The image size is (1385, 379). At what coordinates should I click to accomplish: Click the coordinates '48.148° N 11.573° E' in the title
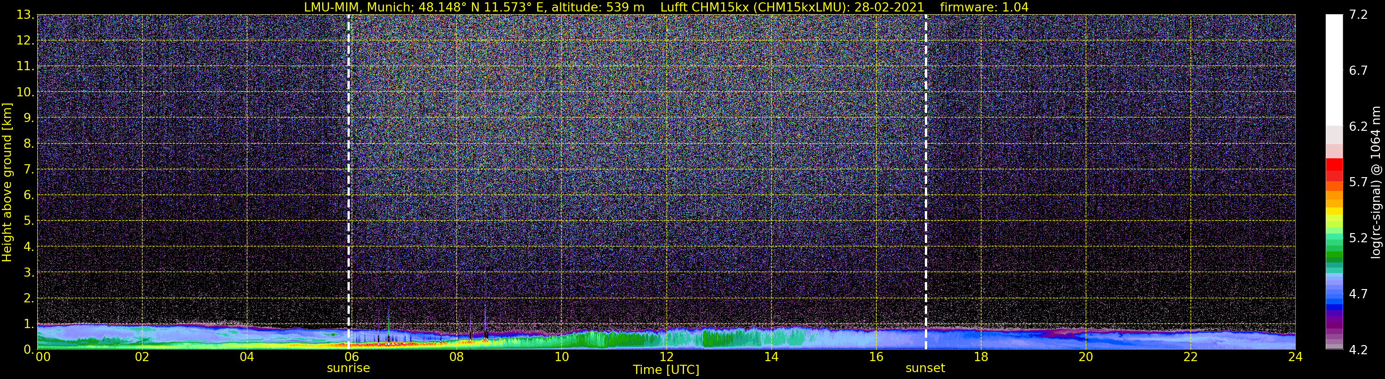coord(482,7)
